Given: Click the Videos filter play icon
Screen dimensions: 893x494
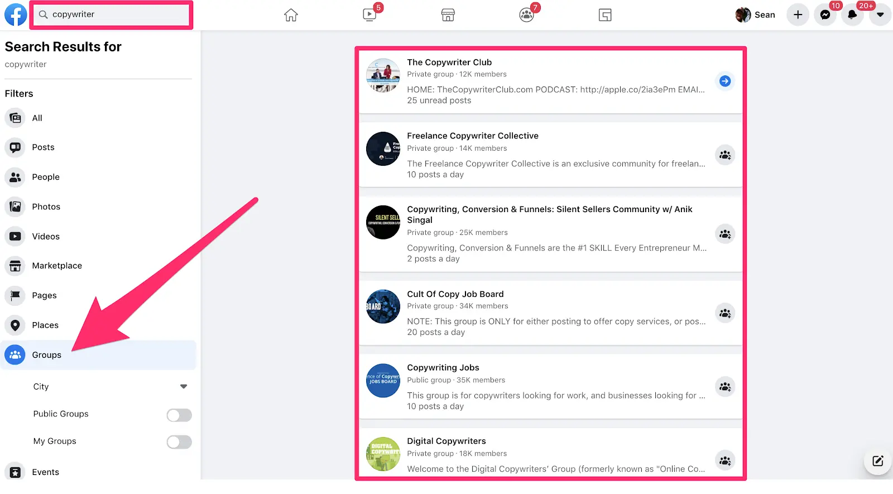Looking at the screenshot, I should pos(15,237).
